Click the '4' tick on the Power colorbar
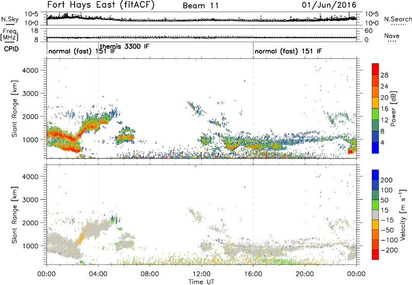The width and height of the screenshot is (412, 285). [382, 142]
